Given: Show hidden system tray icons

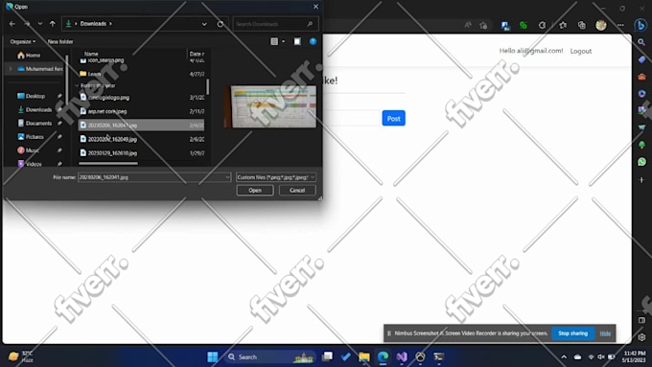Looking at the screenshot, I should (564, 357).
